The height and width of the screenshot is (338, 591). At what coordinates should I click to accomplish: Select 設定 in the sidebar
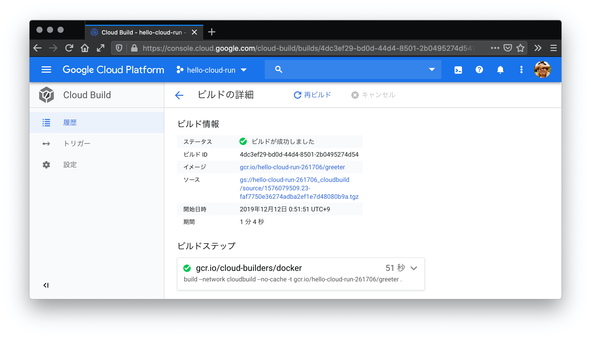[97, 165]
